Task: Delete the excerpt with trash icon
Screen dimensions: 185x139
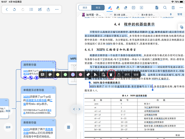Action: click(x=111, y=75)
